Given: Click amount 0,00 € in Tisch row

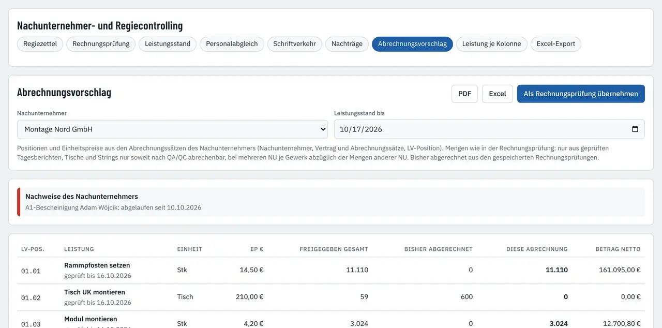Looking at the screenshot, I should (x=630, y=297).
